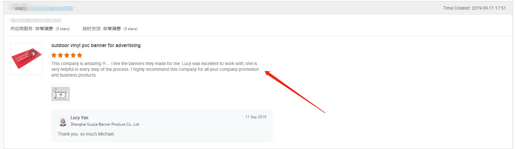Open the red banner product thumbnail
The height and width of the screenshot is (149, 515).
click(x=26, y=59)
